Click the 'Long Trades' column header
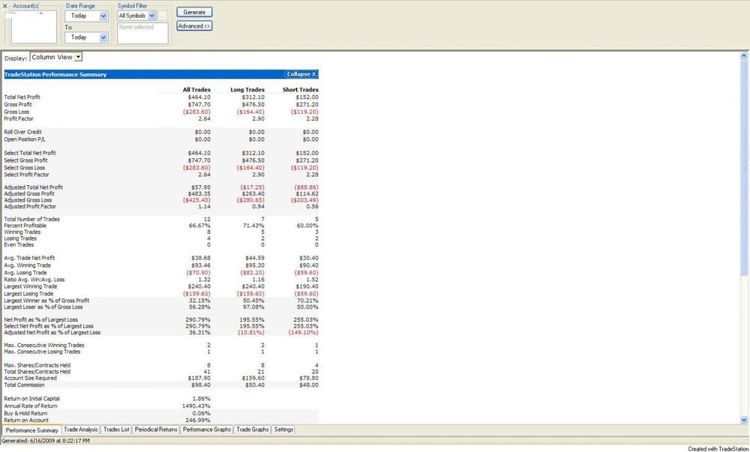Screen dimensions: 750x452 [x=247, y=90]
